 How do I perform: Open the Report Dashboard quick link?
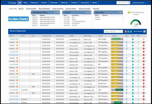coord(44,9)
